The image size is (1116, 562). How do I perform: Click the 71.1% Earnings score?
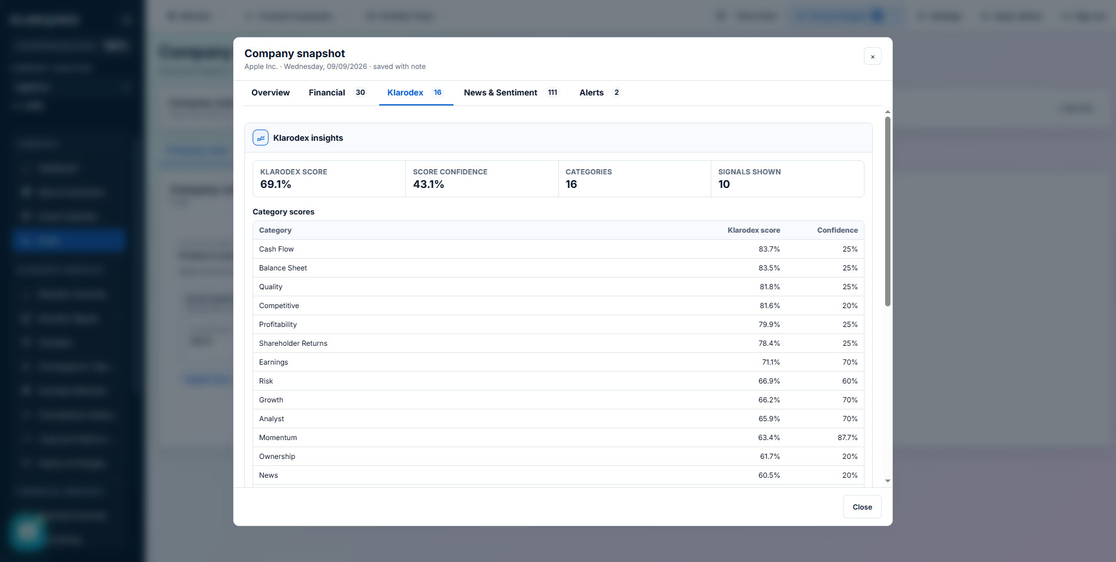[771, 362]
